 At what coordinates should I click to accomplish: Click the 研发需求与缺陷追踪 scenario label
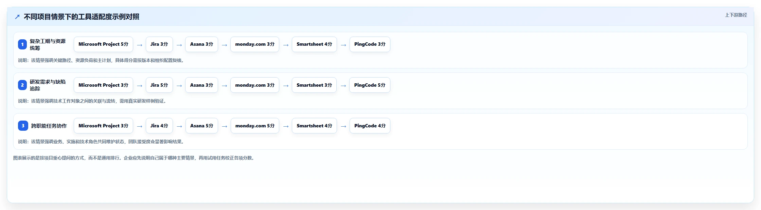[x=48, y=85]
